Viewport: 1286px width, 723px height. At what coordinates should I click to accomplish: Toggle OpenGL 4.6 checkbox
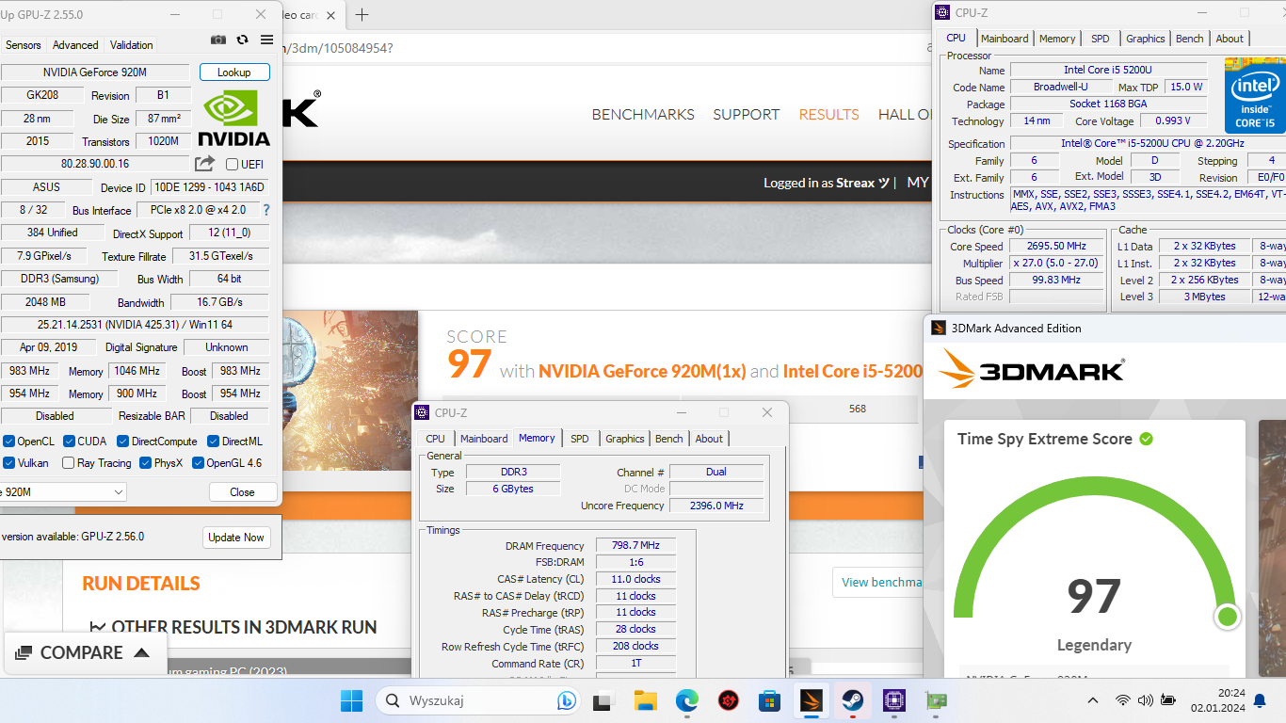click(x=198, y=462)
